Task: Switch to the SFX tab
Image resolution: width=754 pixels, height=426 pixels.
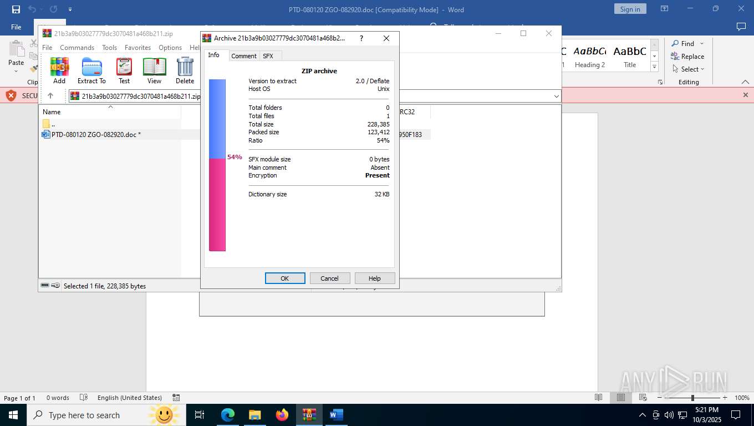Action: point(268,56)
